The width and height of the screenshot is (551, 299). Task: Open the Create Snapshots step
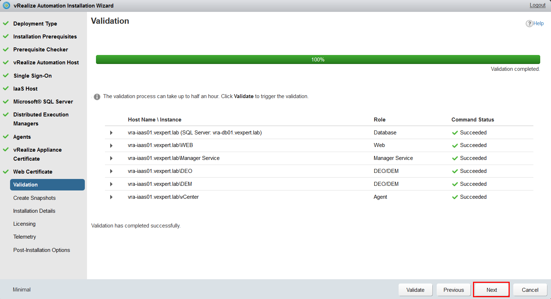35,198
